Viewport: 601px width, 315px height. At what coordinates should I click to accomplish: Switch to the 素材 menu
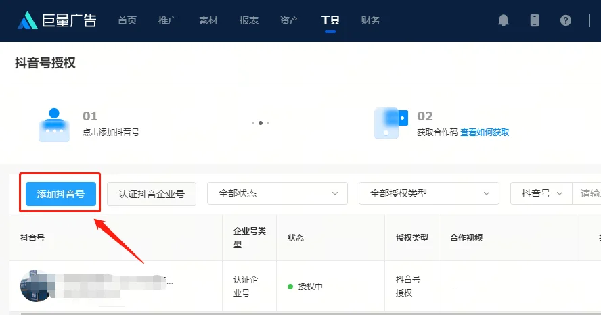(208, 20)
